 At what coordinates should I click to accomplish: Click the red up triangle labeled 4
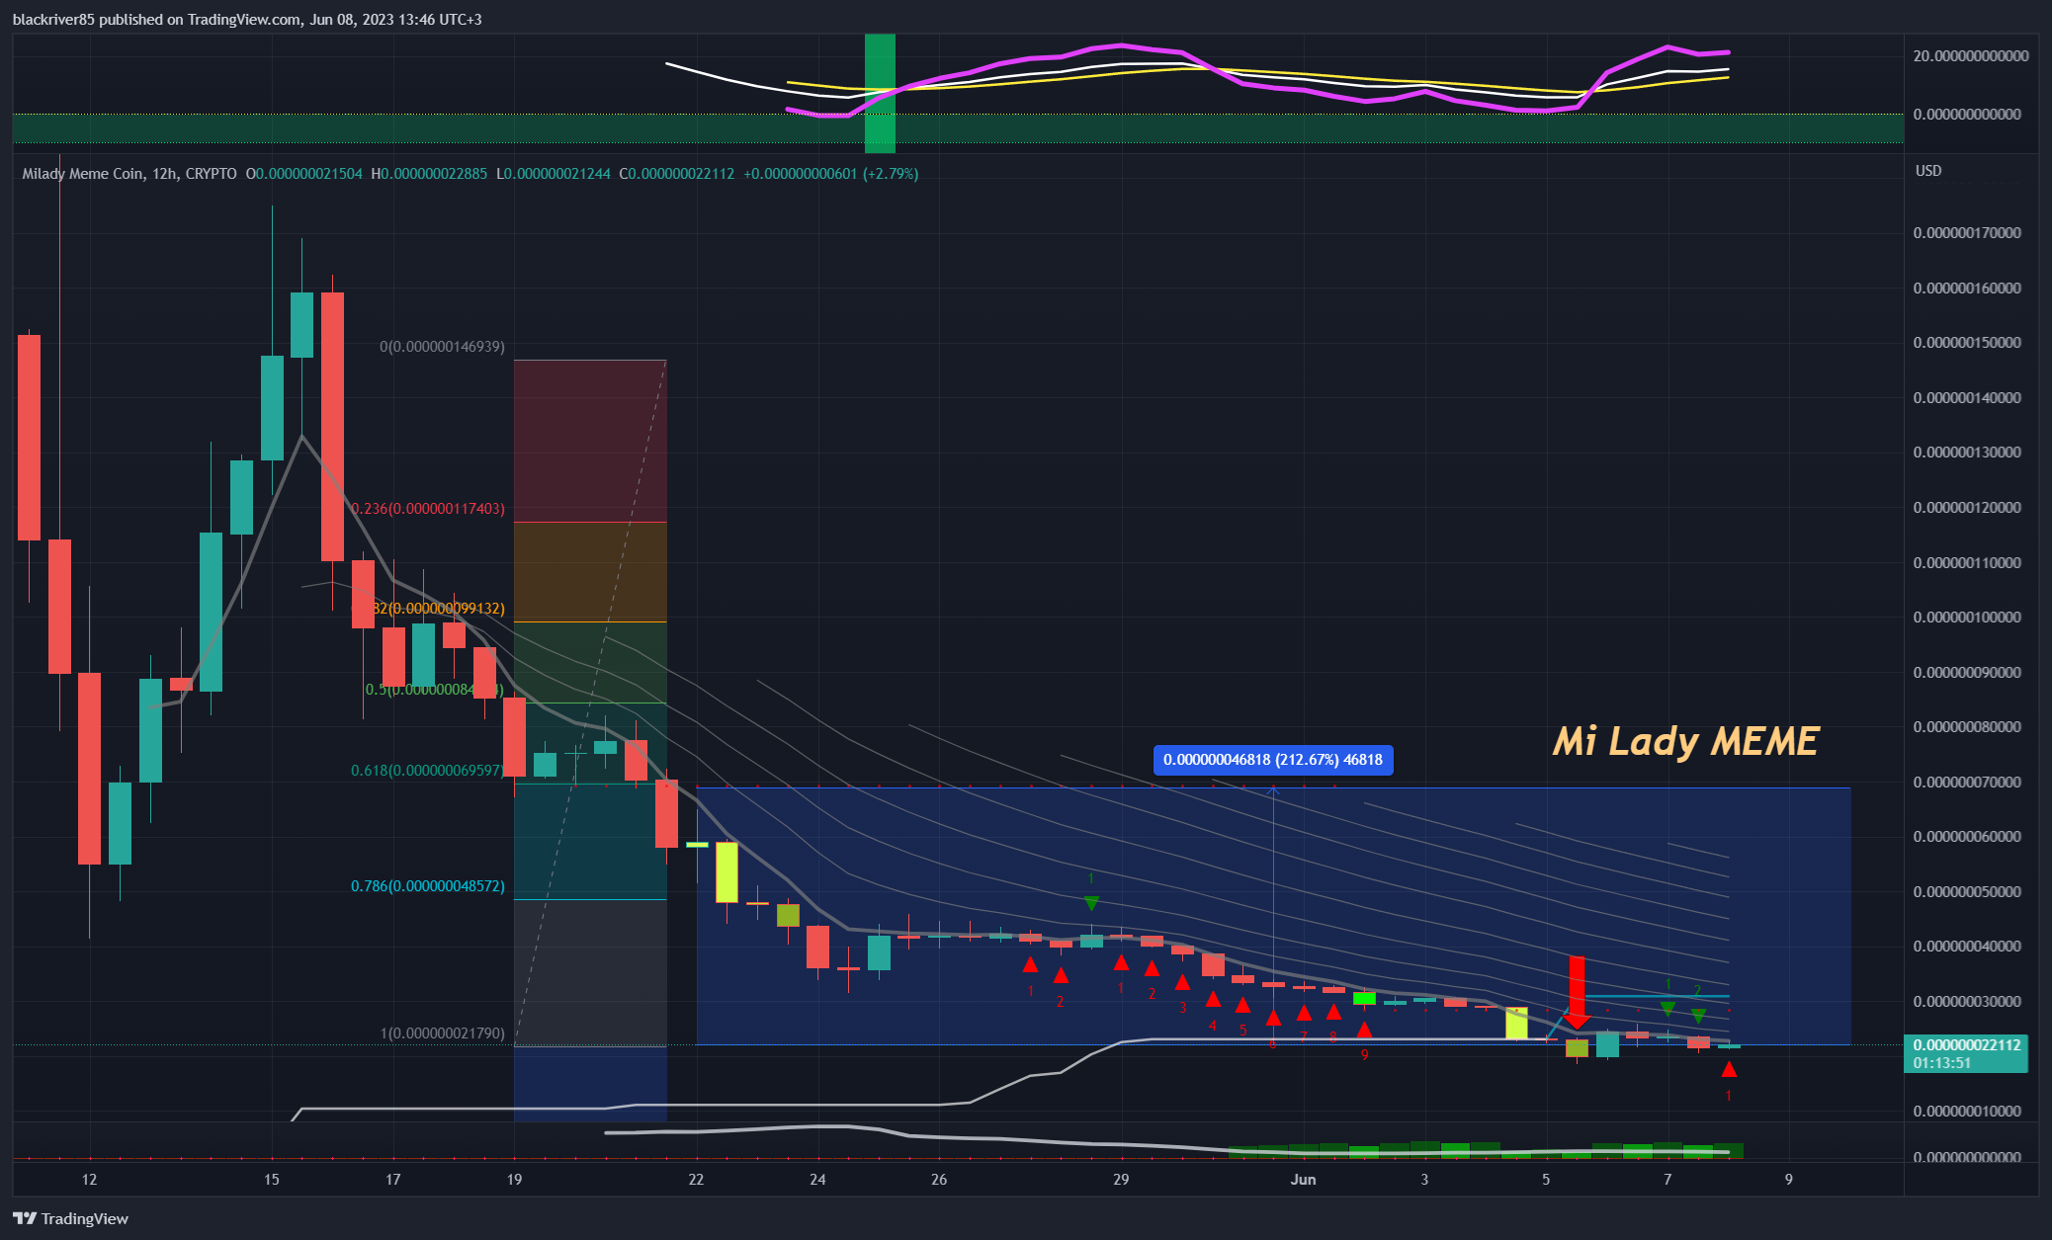(1213, 1000)
